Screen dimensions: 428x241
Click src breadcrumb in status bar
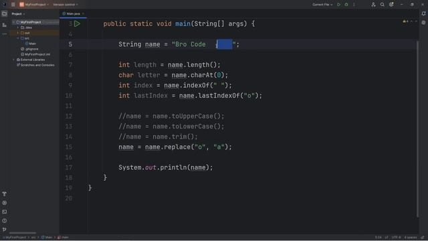point(33,238)
